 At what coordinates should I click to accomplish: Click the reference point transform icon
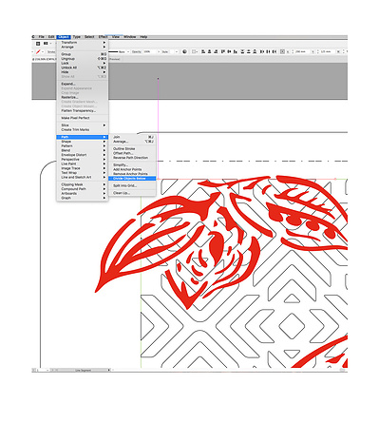pyautogui.click(x=282, y=51)
